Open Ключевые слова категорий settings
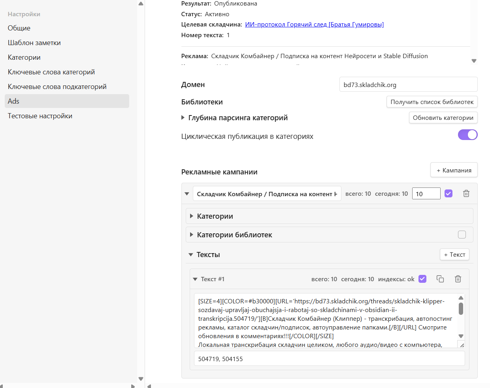 tap(51, 72)
